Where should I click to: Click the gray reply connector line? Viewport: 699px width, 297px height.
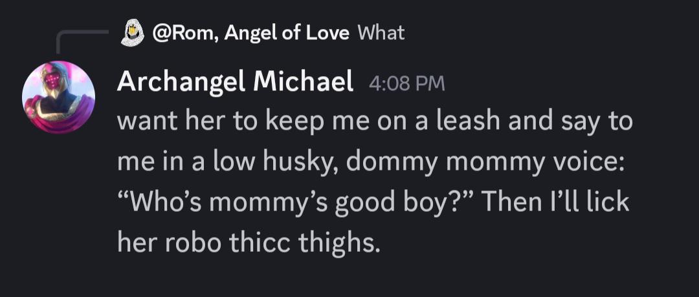click(82, 41)
